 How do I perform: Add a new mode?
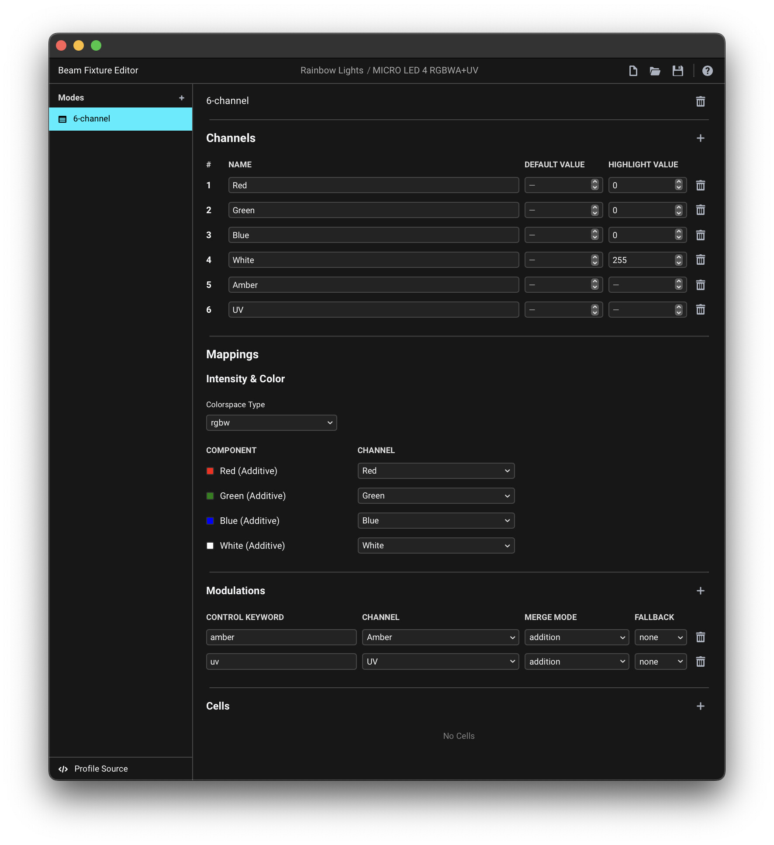click(182, 98)
